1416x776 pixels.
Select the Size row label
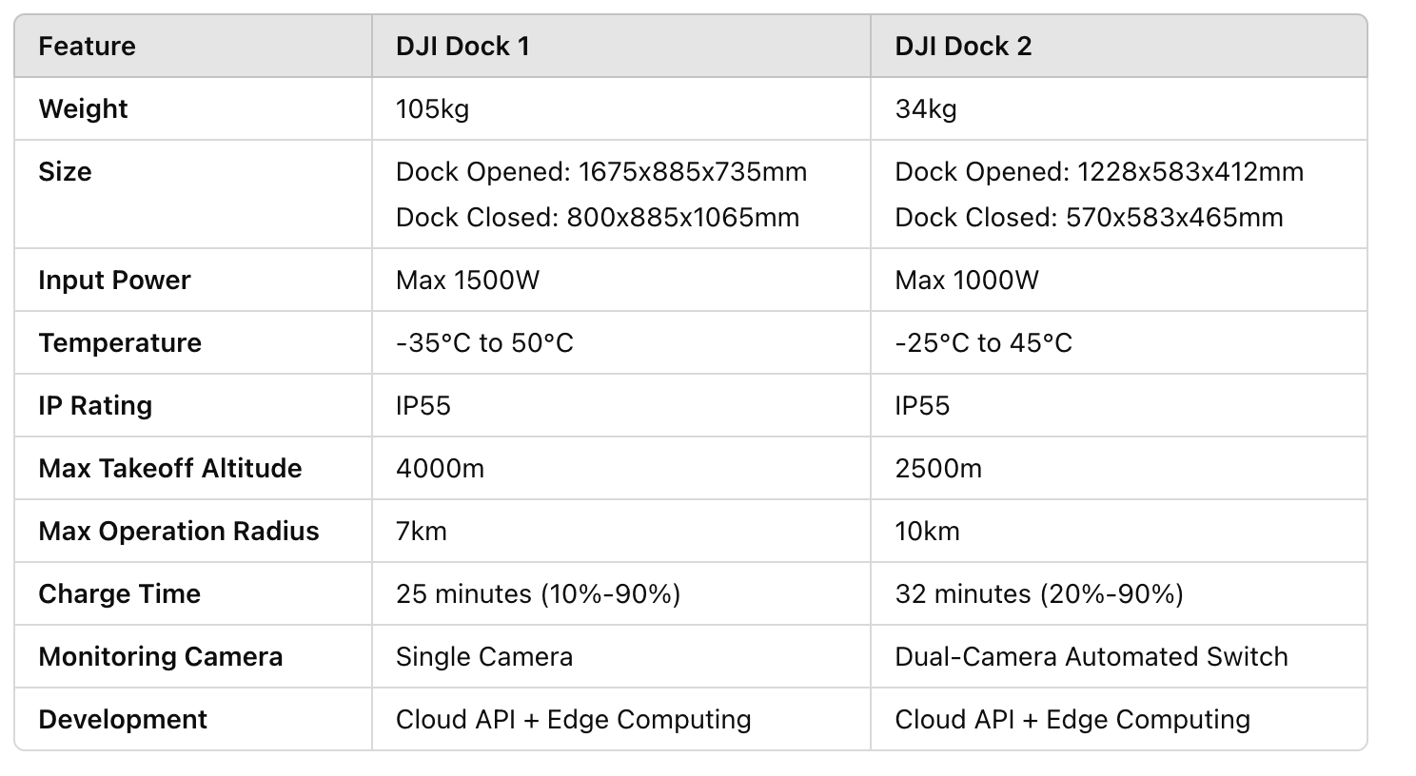pyautogui.click(x=65, y=172)
